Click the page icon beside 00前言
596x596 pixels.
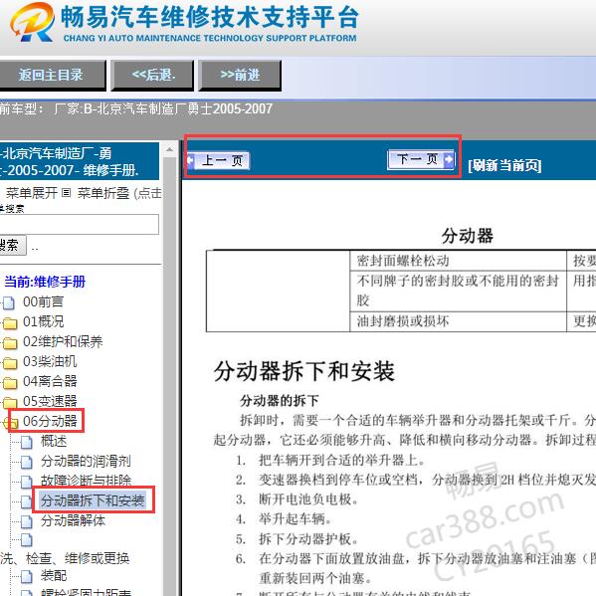click(9, 302)
